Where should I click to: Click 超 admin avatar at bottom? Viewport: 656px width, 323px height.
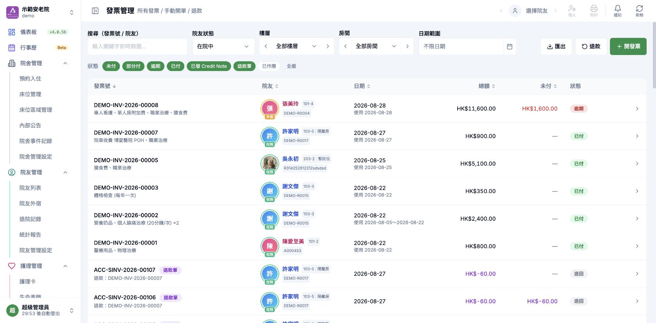coord(12,311)
